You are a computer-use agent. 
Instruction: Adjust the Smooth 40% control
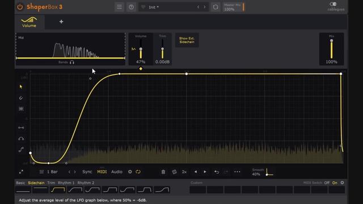pos(263,172)
